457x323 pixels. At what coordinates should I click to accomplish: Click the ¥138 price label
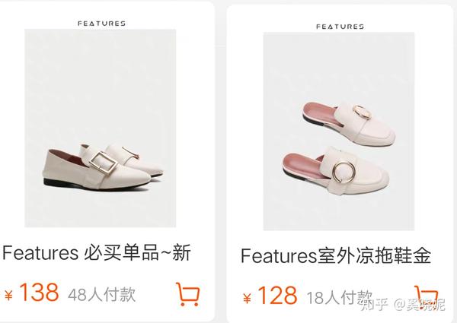32,293
